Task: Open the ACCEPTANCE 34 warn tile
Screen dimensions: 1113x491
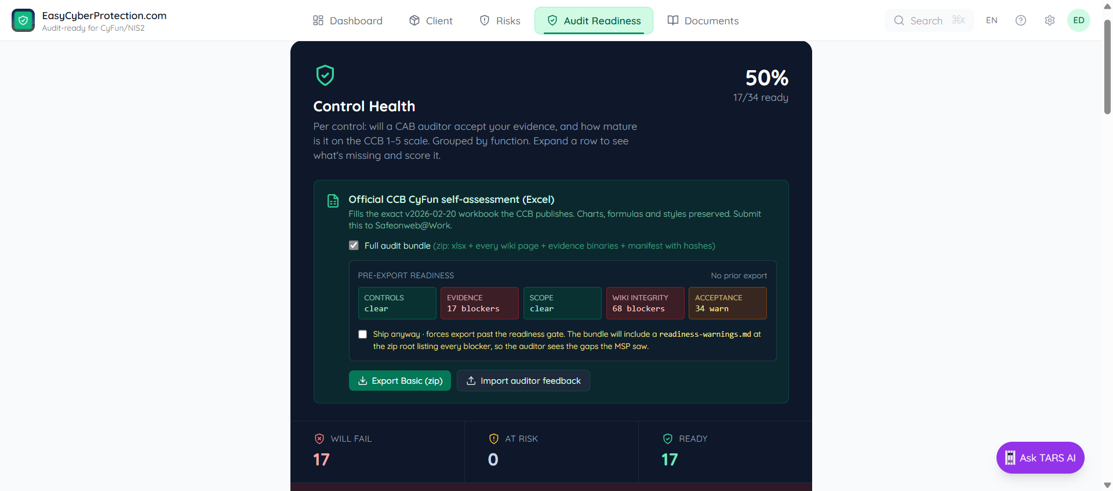Action: [x=728, y=303]
